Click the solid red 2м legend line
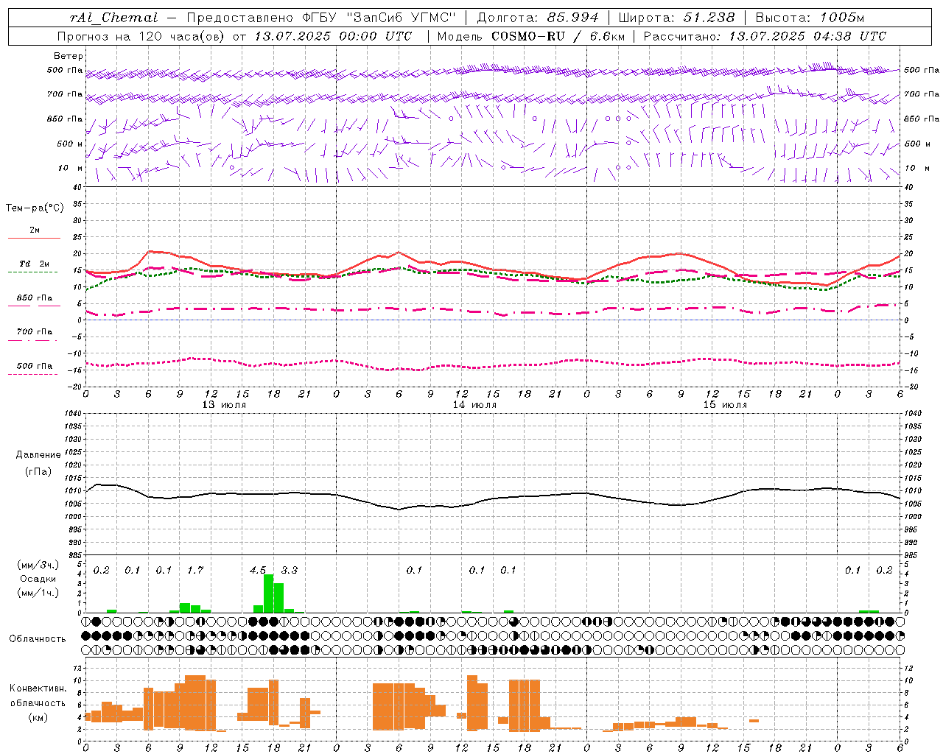 coord(34,239)
